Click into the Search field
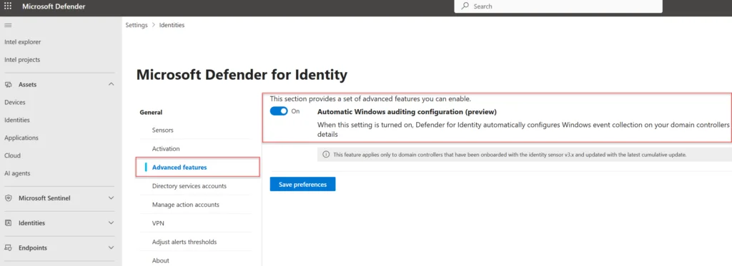Viewport: 732px width, 266px height. [558, 6]
